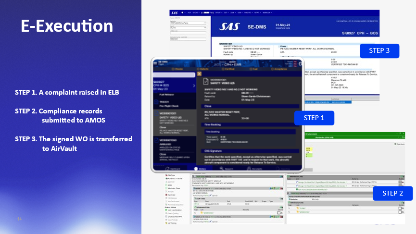416x234 pixels.
Task: Open the Upload menu in AirVault
Action: (x=196, y=12)
